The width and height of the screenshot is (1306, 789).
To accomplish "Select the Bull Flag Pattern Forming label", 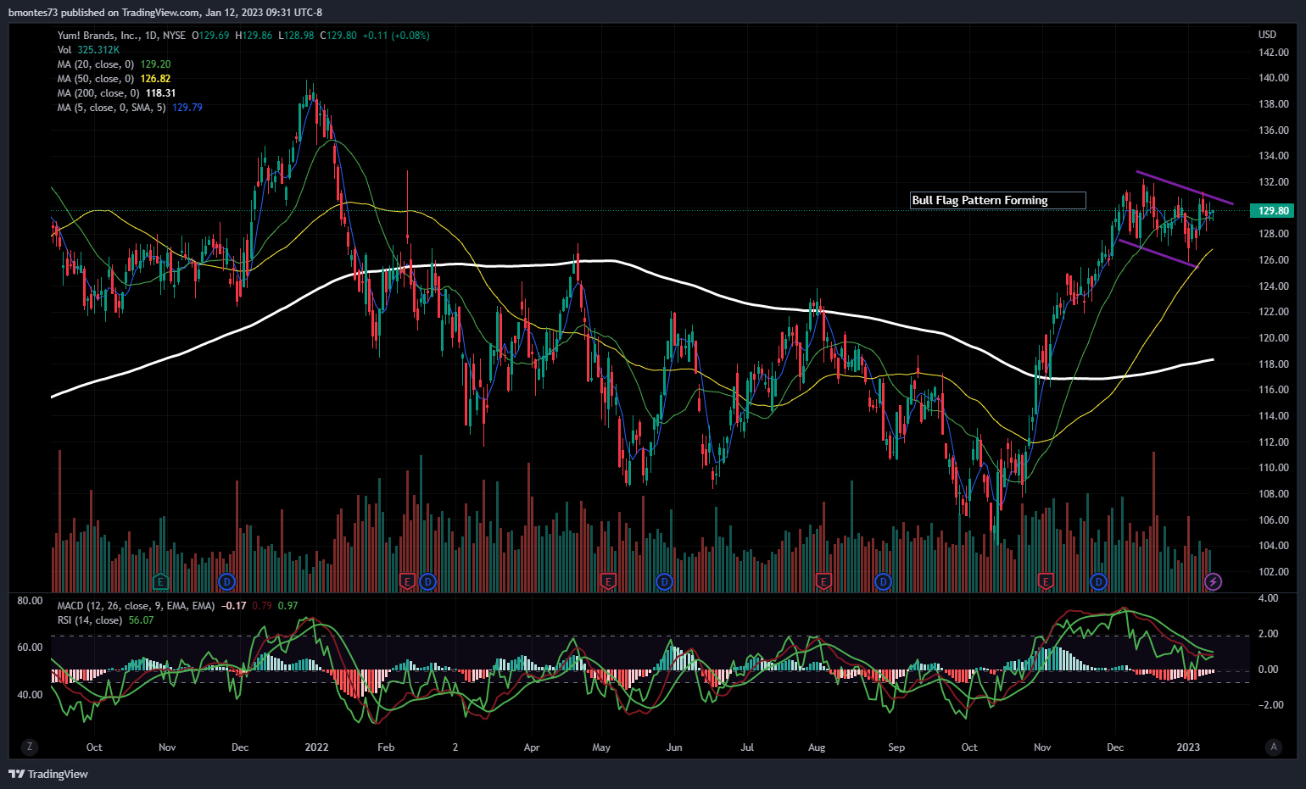I will [997, 200].
